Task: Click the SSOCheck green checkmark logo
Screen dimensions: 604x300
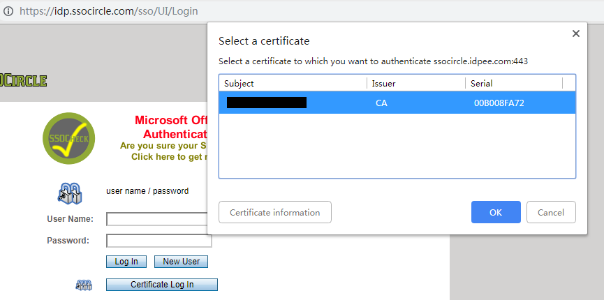Action: click(x=68, y=138)
